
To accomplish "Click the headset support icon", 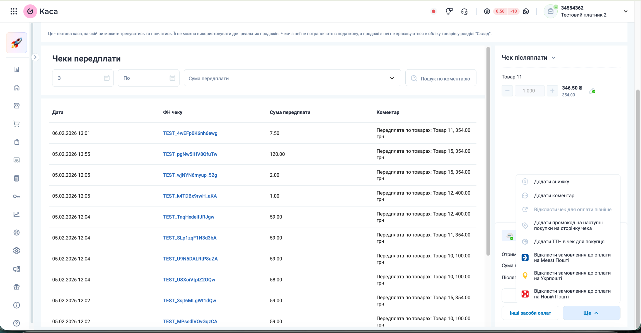I will pos(464,11).
